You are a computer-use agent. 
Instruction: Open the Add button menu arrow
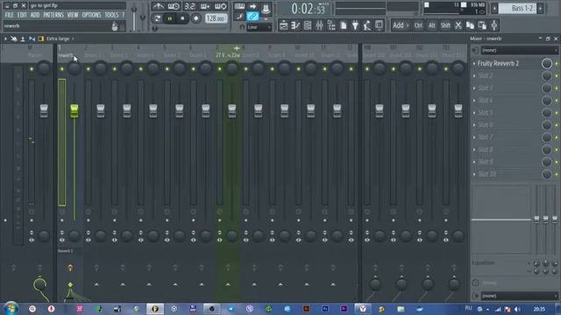click(408, 25)
